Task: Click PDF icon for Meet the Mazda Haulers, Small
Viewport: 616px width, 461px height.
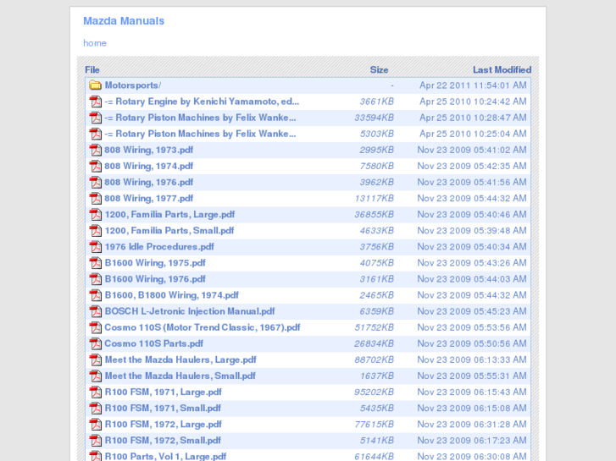Action: point(95,376)
